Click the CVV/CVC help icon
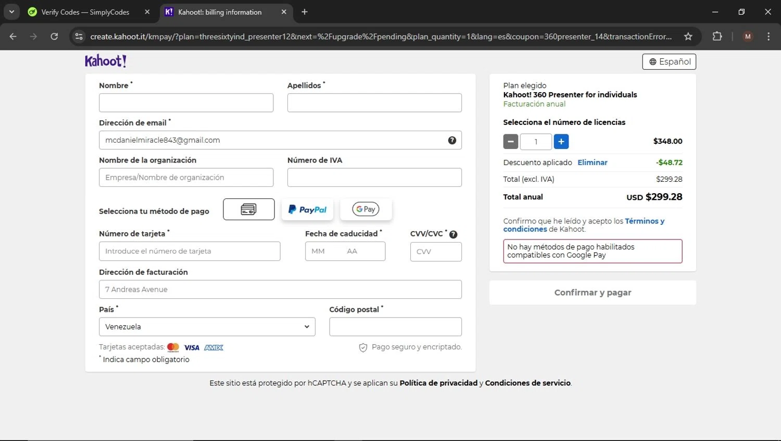This screenshot has height=441, width=781. tap(453, 234)
